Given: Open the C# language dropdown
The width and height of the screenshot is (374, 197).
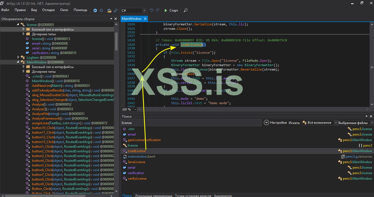Looking at the screenshot, I should tap(144, 10).
